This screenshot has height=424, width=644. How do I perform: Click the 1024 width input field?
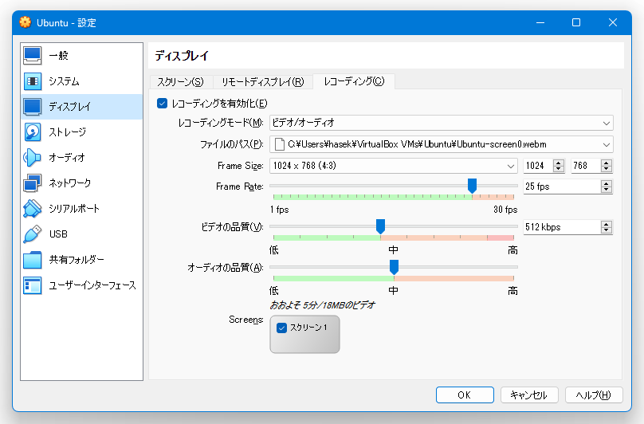pos(539,166)
